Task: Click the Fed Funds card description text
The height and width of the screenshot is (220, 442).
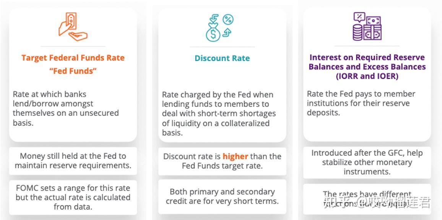Action: pos(66,108)
